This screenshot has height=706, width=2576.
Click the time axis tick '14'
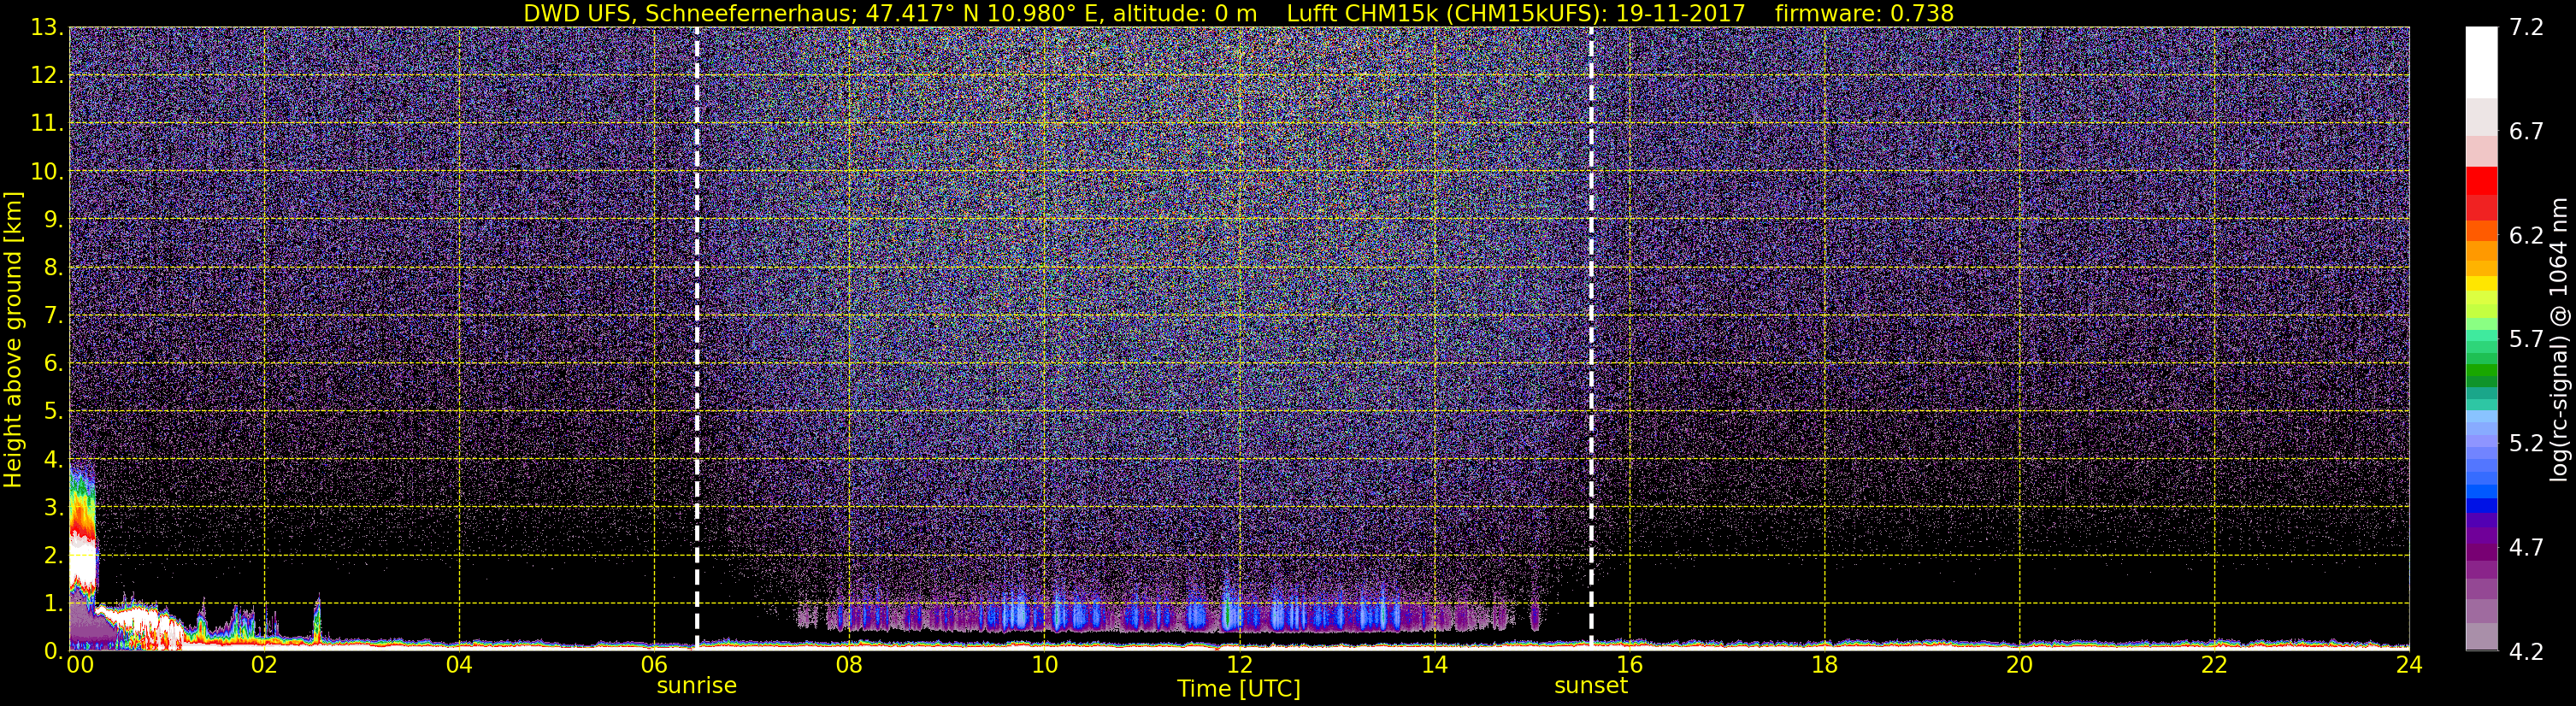tap(1434, 665)
